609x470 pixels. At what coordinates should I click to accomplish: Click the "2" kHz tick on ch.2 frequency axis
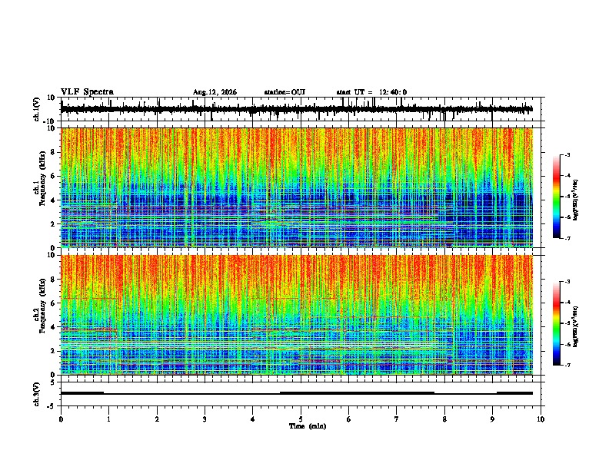pyautogui.click(x=54, y=351)
